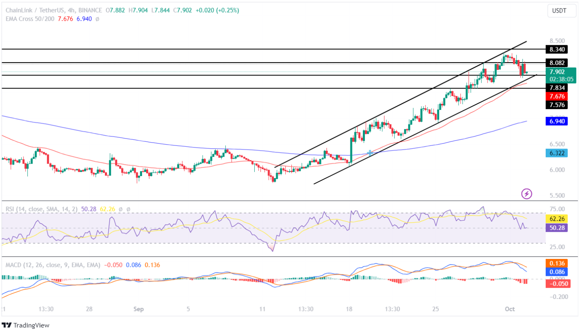Viewport: 580px width, 330px height.
Task: Click the purple lightning flash icon
Action: pos(526,194)
